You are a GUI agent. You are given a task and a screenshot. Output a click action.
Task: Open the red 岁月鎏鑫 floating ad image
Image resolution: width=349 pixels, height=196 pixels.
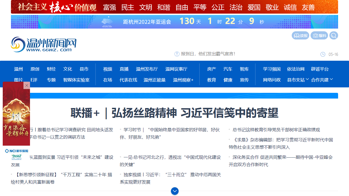point(16,114)
